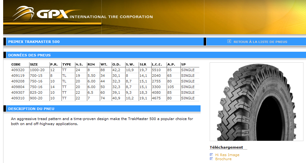Select the Primex TrakMaster 500 heading
Image resolution: width=306 pixels, height=163 pixels.
(x=34, y=42)
